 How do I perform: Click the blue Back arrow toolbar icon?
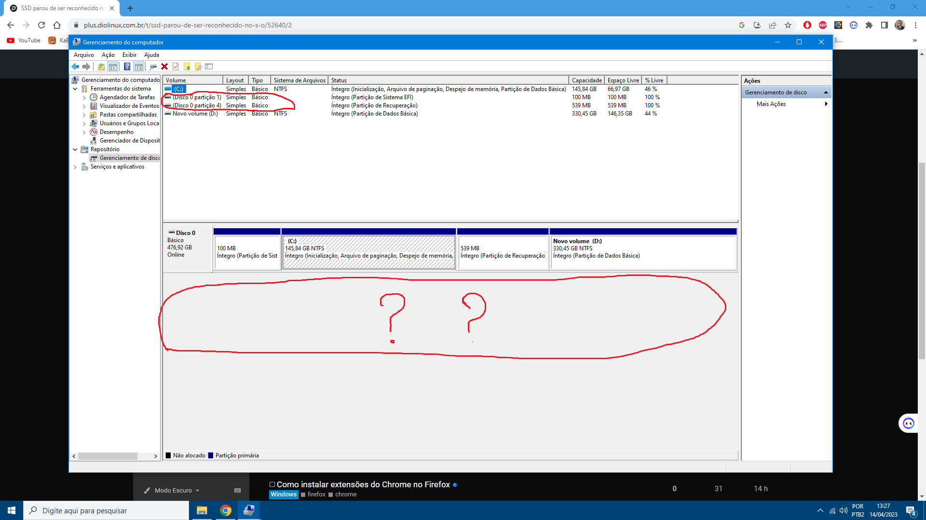point(75,66)
